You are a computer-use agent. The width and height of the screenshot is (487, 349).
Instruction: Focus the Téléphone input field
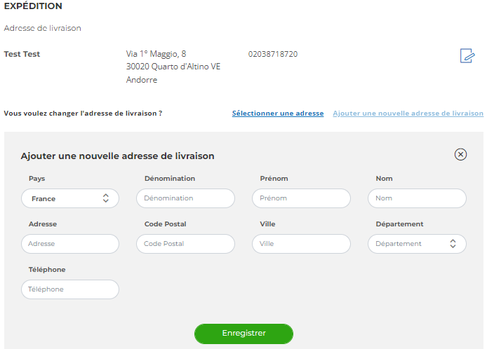(x=70, y=289)
